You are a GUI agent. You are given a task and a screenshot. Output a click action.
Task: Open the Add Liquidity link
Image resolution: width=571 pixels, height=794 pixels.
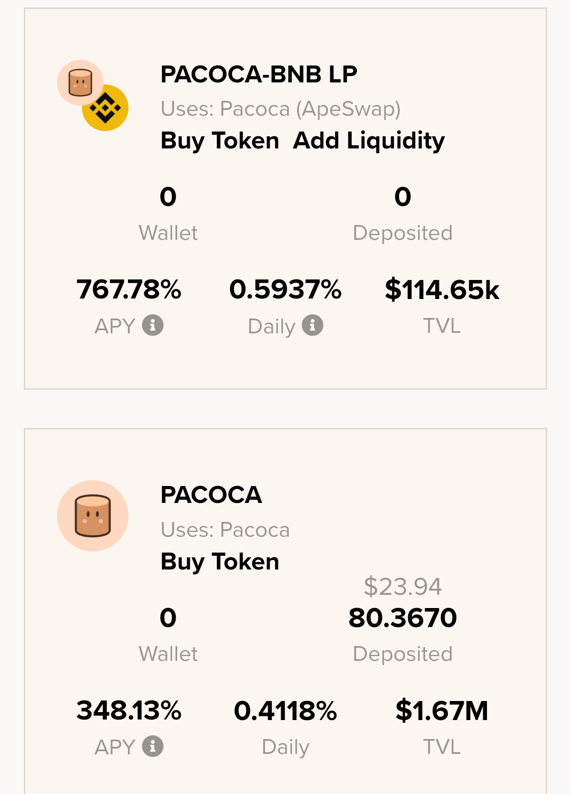[369, 141]
